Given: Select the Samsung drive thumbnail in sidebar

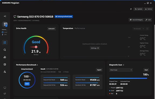Looking at the screenshot, I should 5,24.
